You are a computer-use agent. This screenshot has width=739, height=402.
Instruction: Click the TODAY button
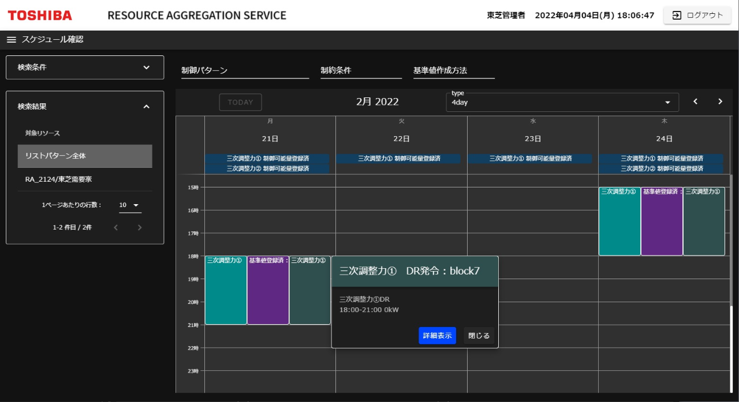pyautogui.click(x=240, y=102)
